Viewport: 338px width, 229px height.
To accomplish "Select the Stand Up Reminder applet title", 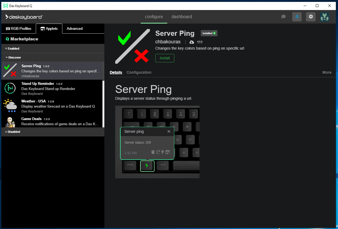I will point(38,83).
